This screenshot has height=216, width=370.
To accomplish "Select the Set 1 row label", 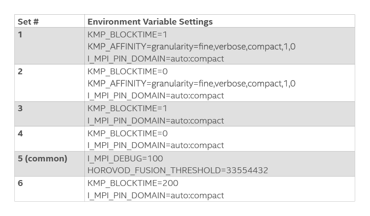I will (20, 34).
